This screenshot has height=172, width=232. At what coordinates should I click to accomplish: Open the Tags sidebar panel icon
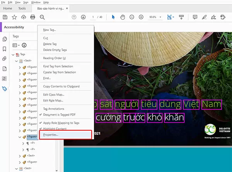(4, 89)
